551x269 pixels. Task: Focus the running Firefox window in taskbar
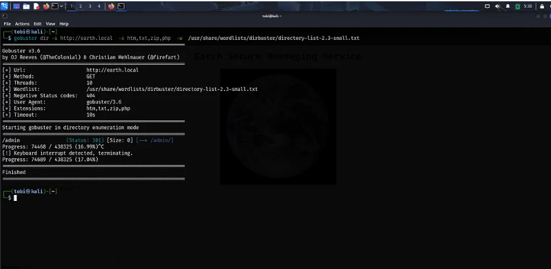[112, 7]
